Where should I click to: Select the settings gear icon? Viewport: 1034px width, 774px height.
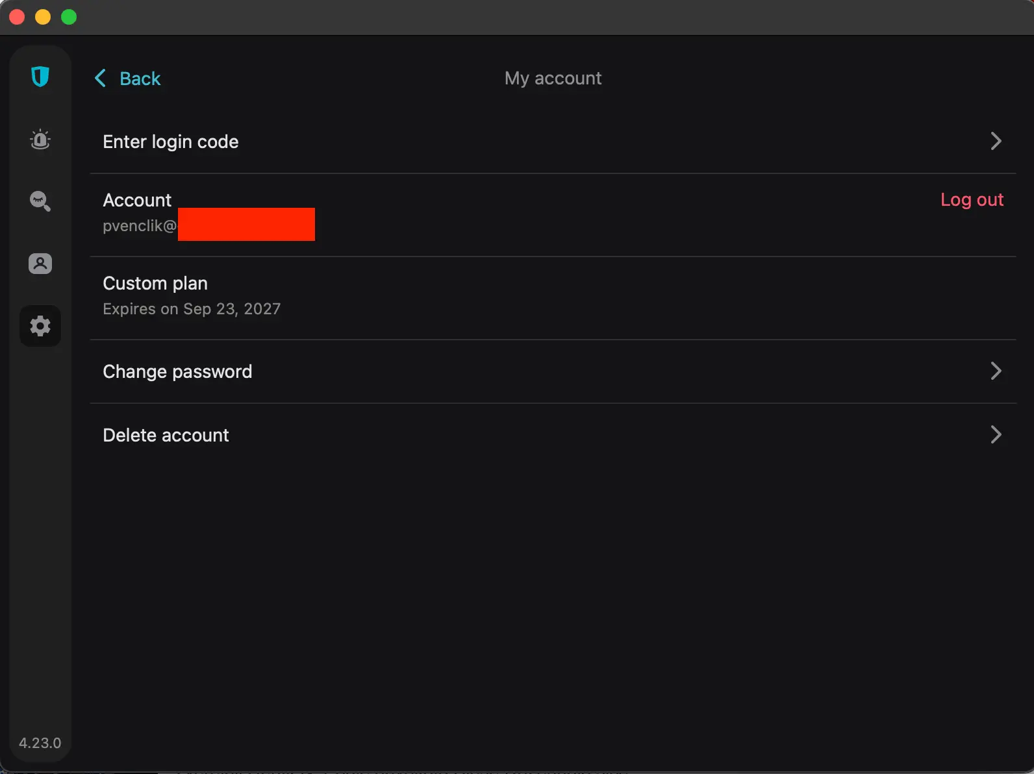40,325
